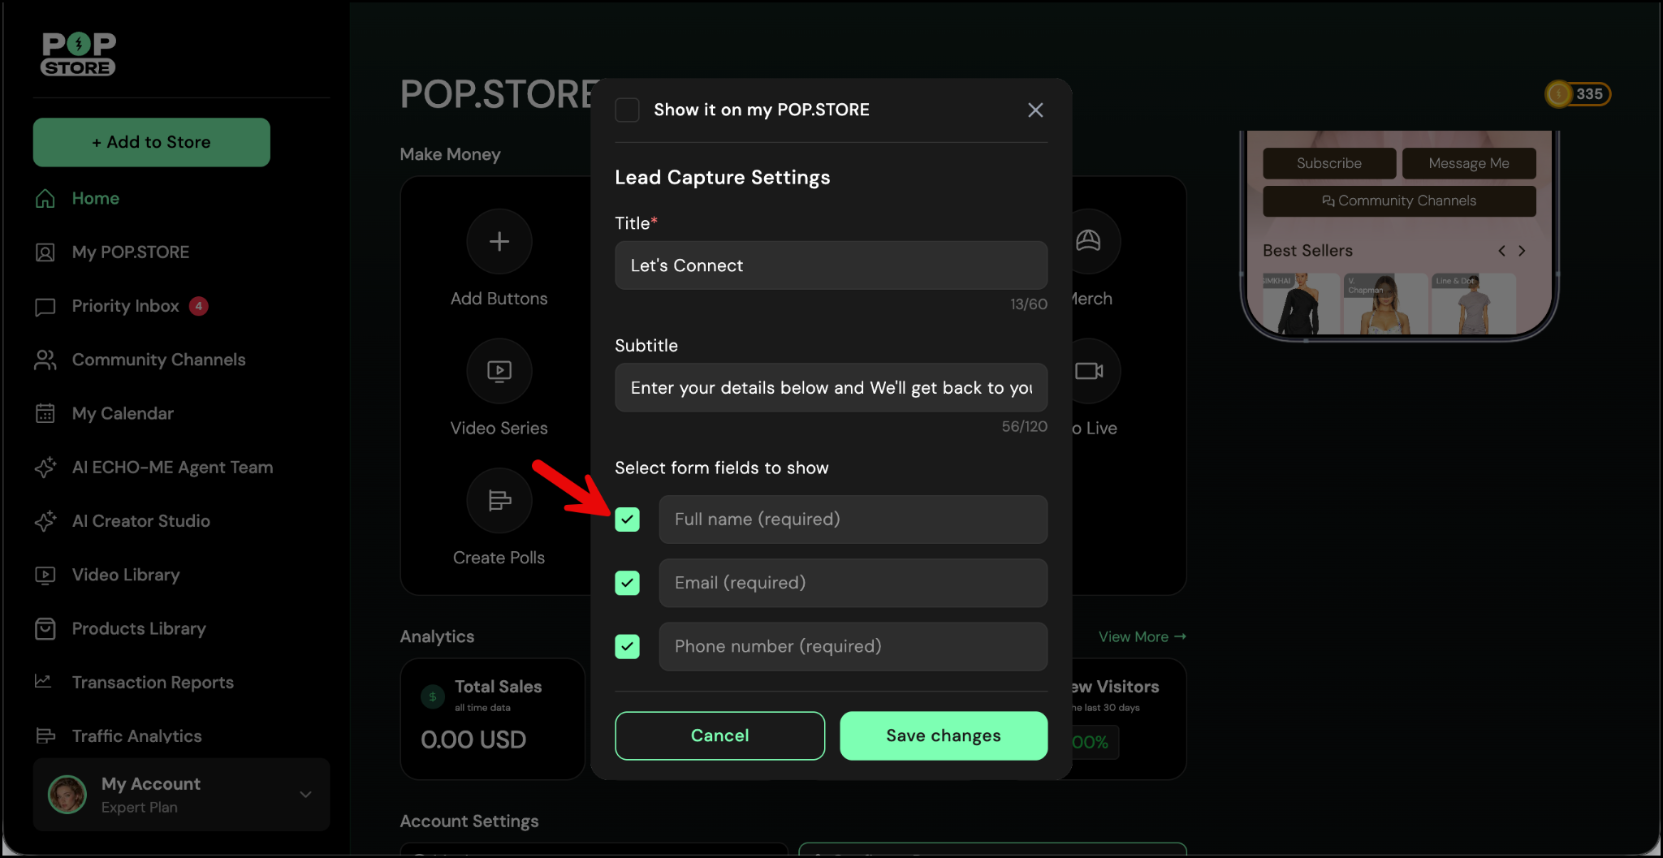
Task: Go to previous Best Sellers item
Action: (1501, 251)
